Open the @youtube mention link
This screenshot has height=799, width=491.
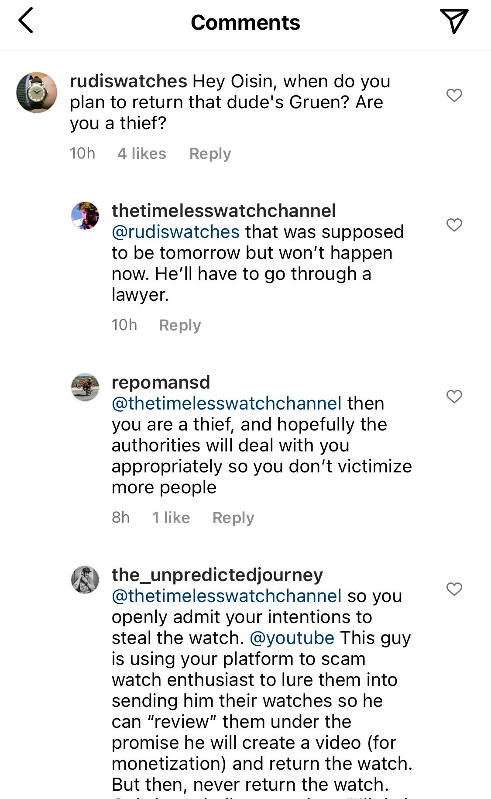292,638
